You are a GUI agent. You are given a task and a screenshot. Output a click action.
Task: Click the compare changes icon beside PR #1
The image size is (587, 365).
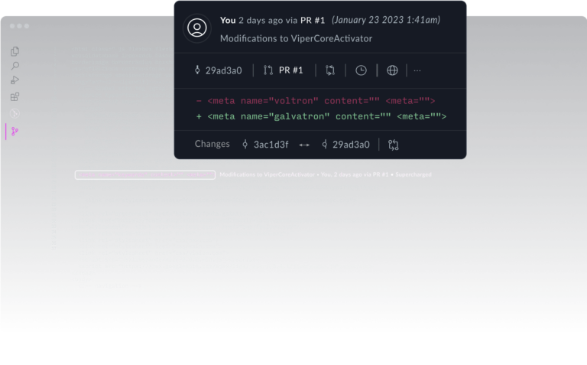coord(329,70)
